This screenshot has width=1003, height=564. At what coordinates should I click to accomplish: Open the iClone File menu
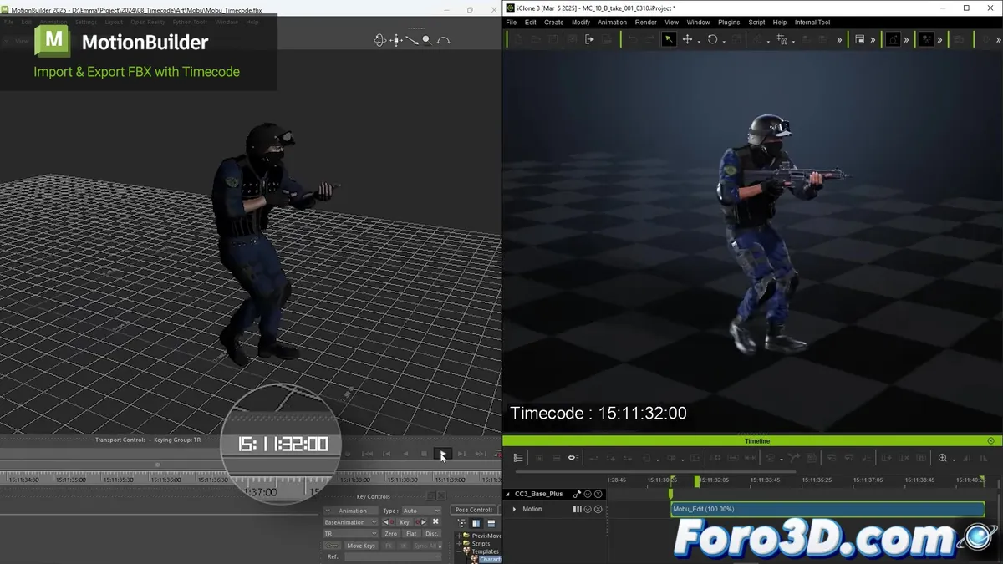pyautogui.click(x=512, y=23)
